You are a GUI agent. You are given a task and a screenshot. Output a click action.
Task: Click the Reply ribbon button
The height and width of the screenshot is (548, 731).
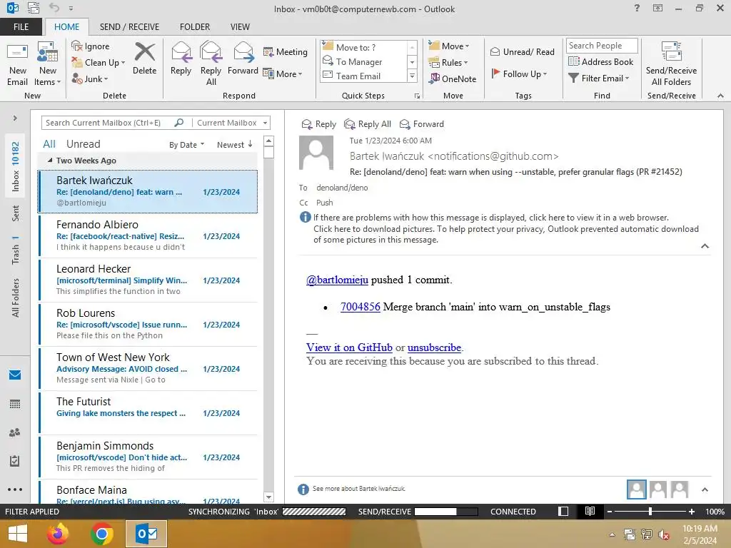click(181, 59)
